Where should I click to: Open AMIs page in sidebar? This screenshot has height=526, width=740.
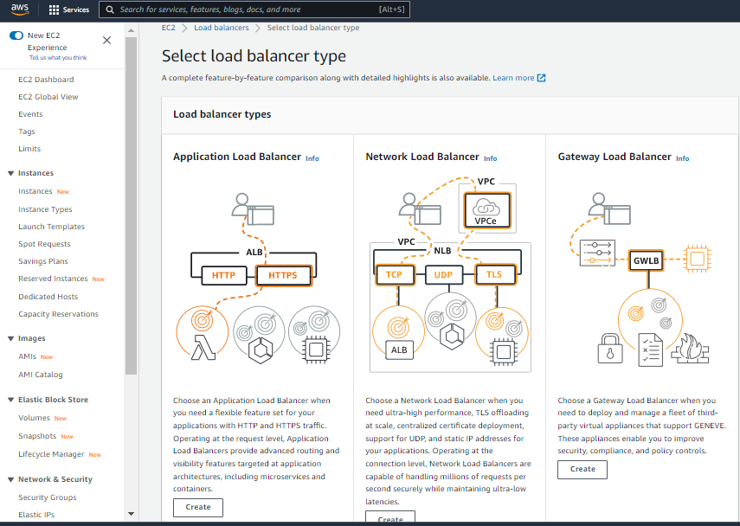coord(28,356)
